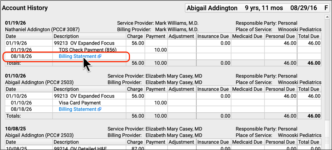This screenshot has height=150, width=332.
Task: Select the Visa Card Payment row
Action: click(x=163, y=103)
